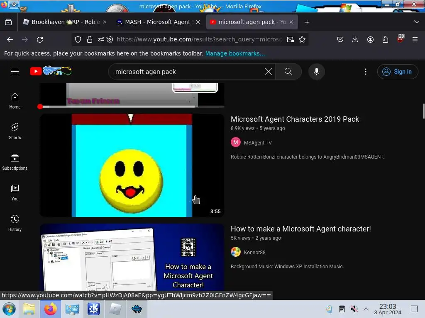Click Konnor88 channel avatar
Viewport: 425px width, 318px height.
pos(236,252)
